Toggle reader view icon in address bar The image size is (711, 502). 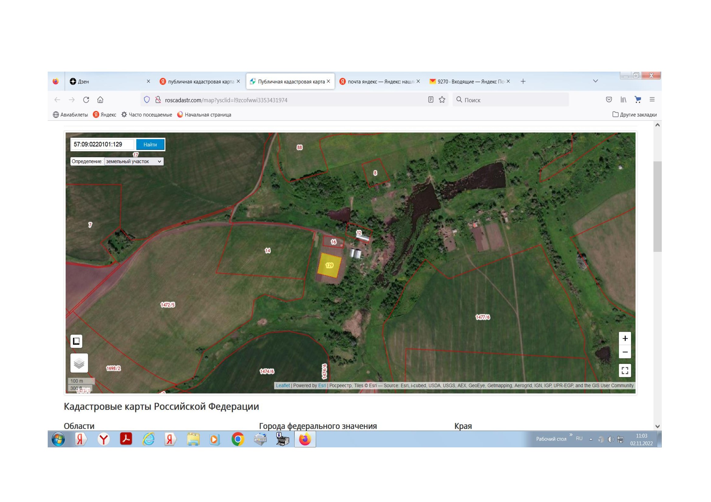tap(430, 100)
